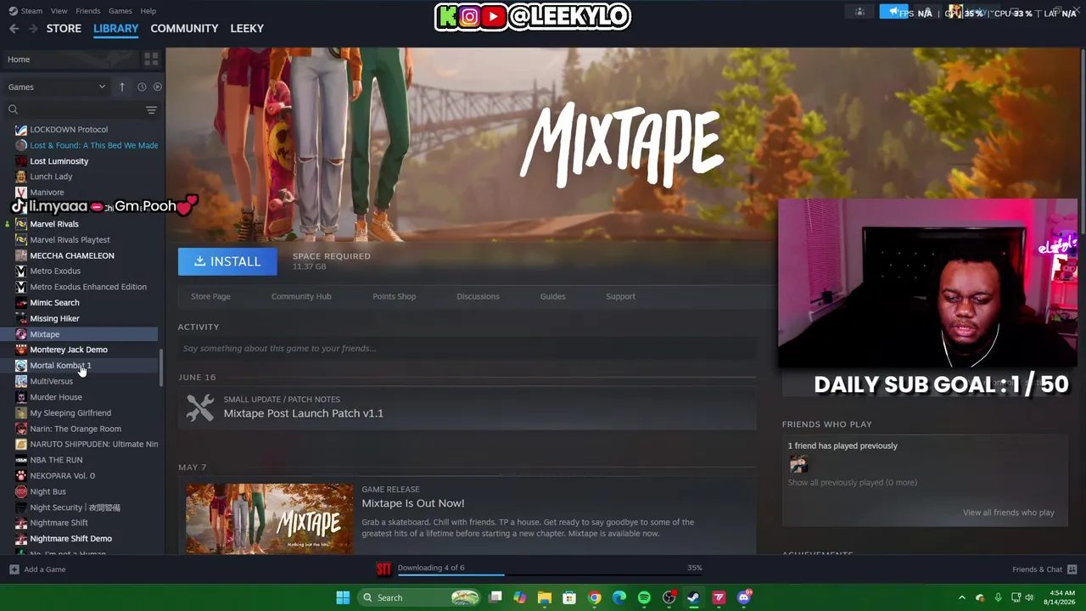Open the Friends menu
Viewport: 1086px width, 611px height.
(x=87, y=11)
